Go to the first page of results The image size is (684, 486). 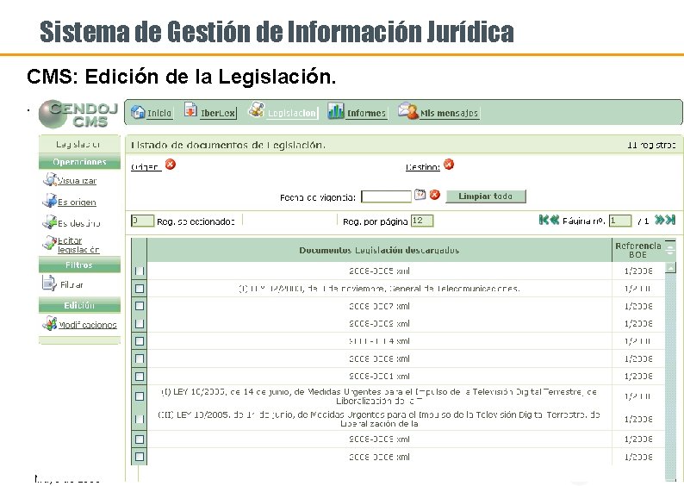(544, 220)
